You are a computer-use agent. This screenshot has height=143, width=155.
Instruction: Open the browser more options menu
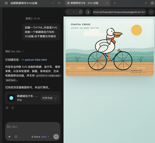151,12
